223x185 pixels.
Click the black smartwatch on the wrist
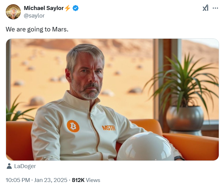180,158
